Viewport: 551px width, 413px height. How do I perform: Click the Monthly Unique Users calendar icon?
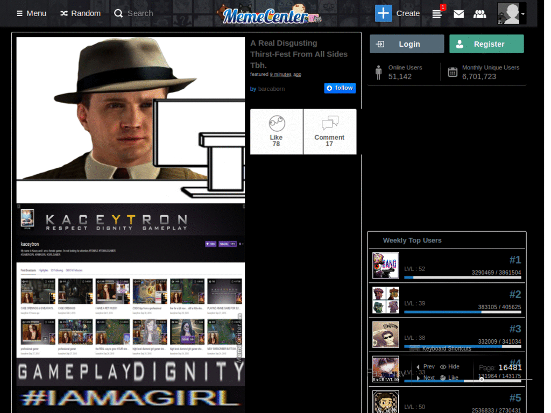click(453, 72)
